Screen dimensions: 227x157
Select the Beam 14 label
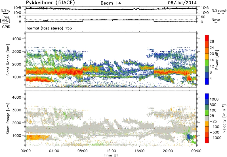tap(111, 3)
